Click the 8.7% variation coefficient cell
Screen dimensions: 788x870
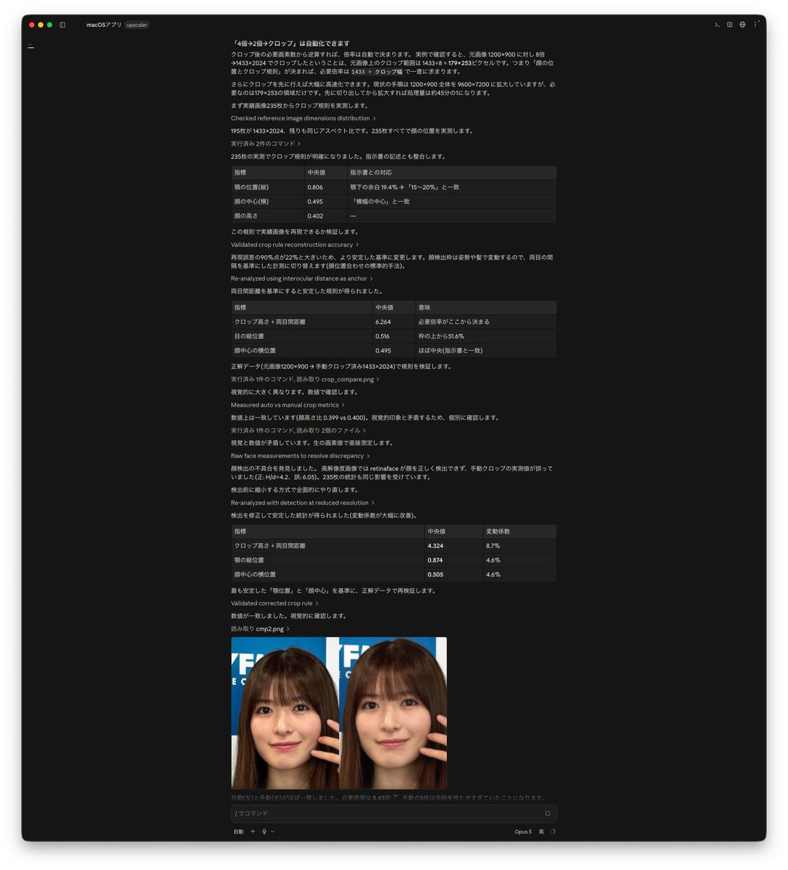coord(519,546)
